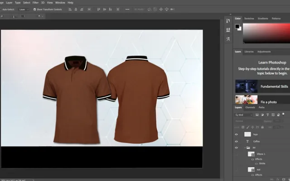The width and height of the screenshot is (290, 181).
Task: Hide the Coffee text layer
Action: click(237, 141)
